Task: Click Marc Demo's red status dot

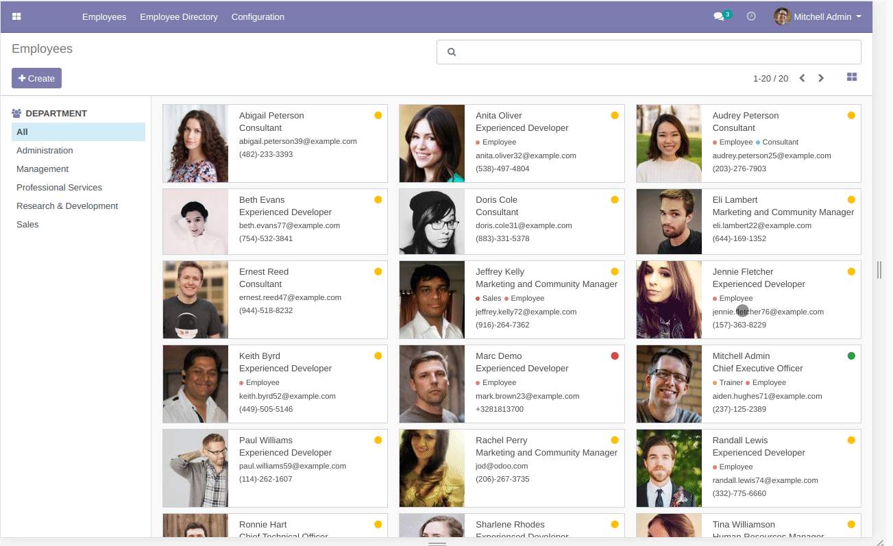Action: [x=615, y=356]
